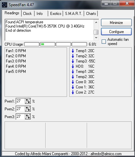Click the Minimize button in SpeedFan panel
The height and width of the screenshot is (157, 135).
(x=116, y=23)
